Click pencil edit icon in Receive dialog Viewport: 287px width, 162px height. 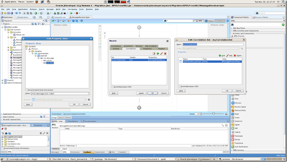click(x=161, y=54)
